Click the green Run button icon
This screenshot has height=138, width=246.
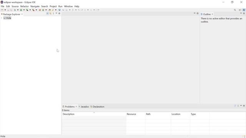tap(21, 10)
